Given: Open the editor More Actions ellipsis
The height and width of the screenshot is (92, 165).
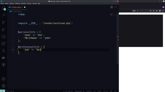Looking at the screenshot, I should tap(115, 7).
